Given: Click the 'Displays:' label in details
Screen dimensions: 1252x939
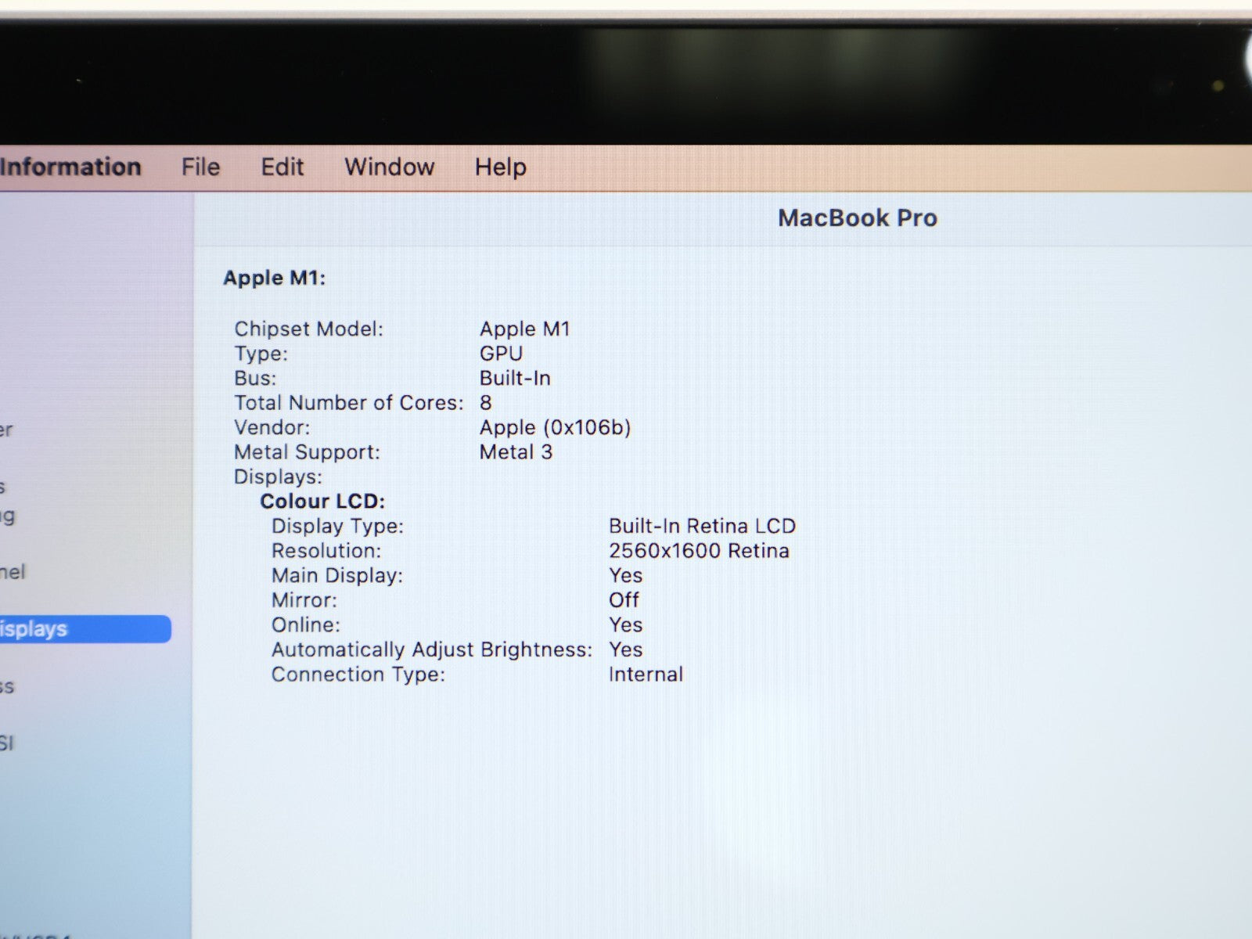Looking at the screenshot, I should click(x=278, y=477).
